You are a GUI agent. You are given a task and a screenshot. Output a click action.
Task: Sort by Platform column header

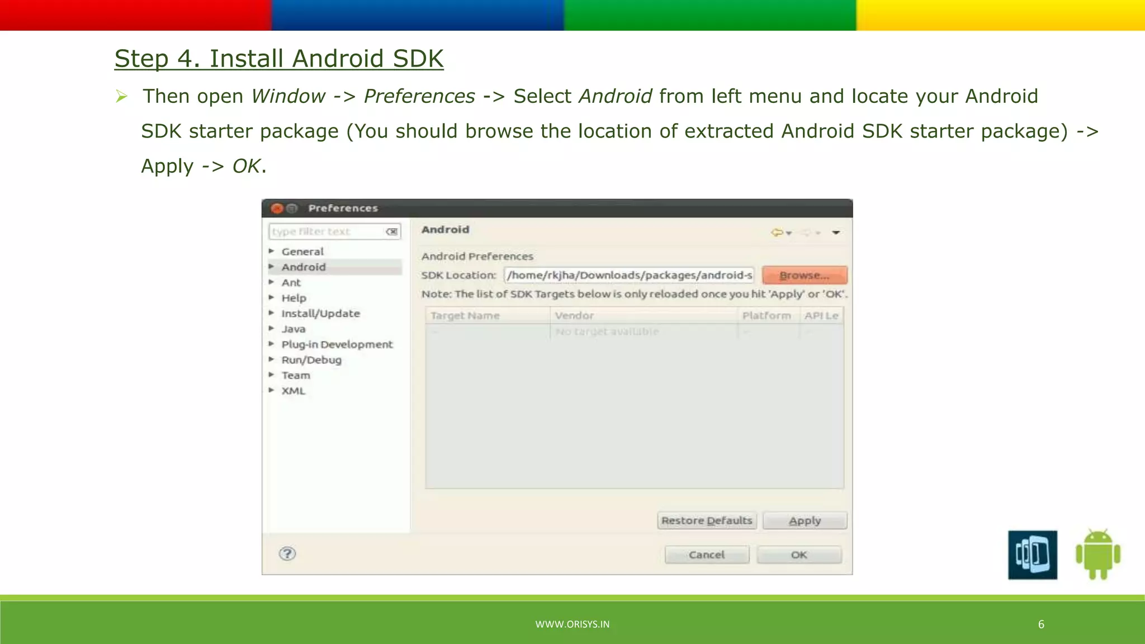pos(768,315)
